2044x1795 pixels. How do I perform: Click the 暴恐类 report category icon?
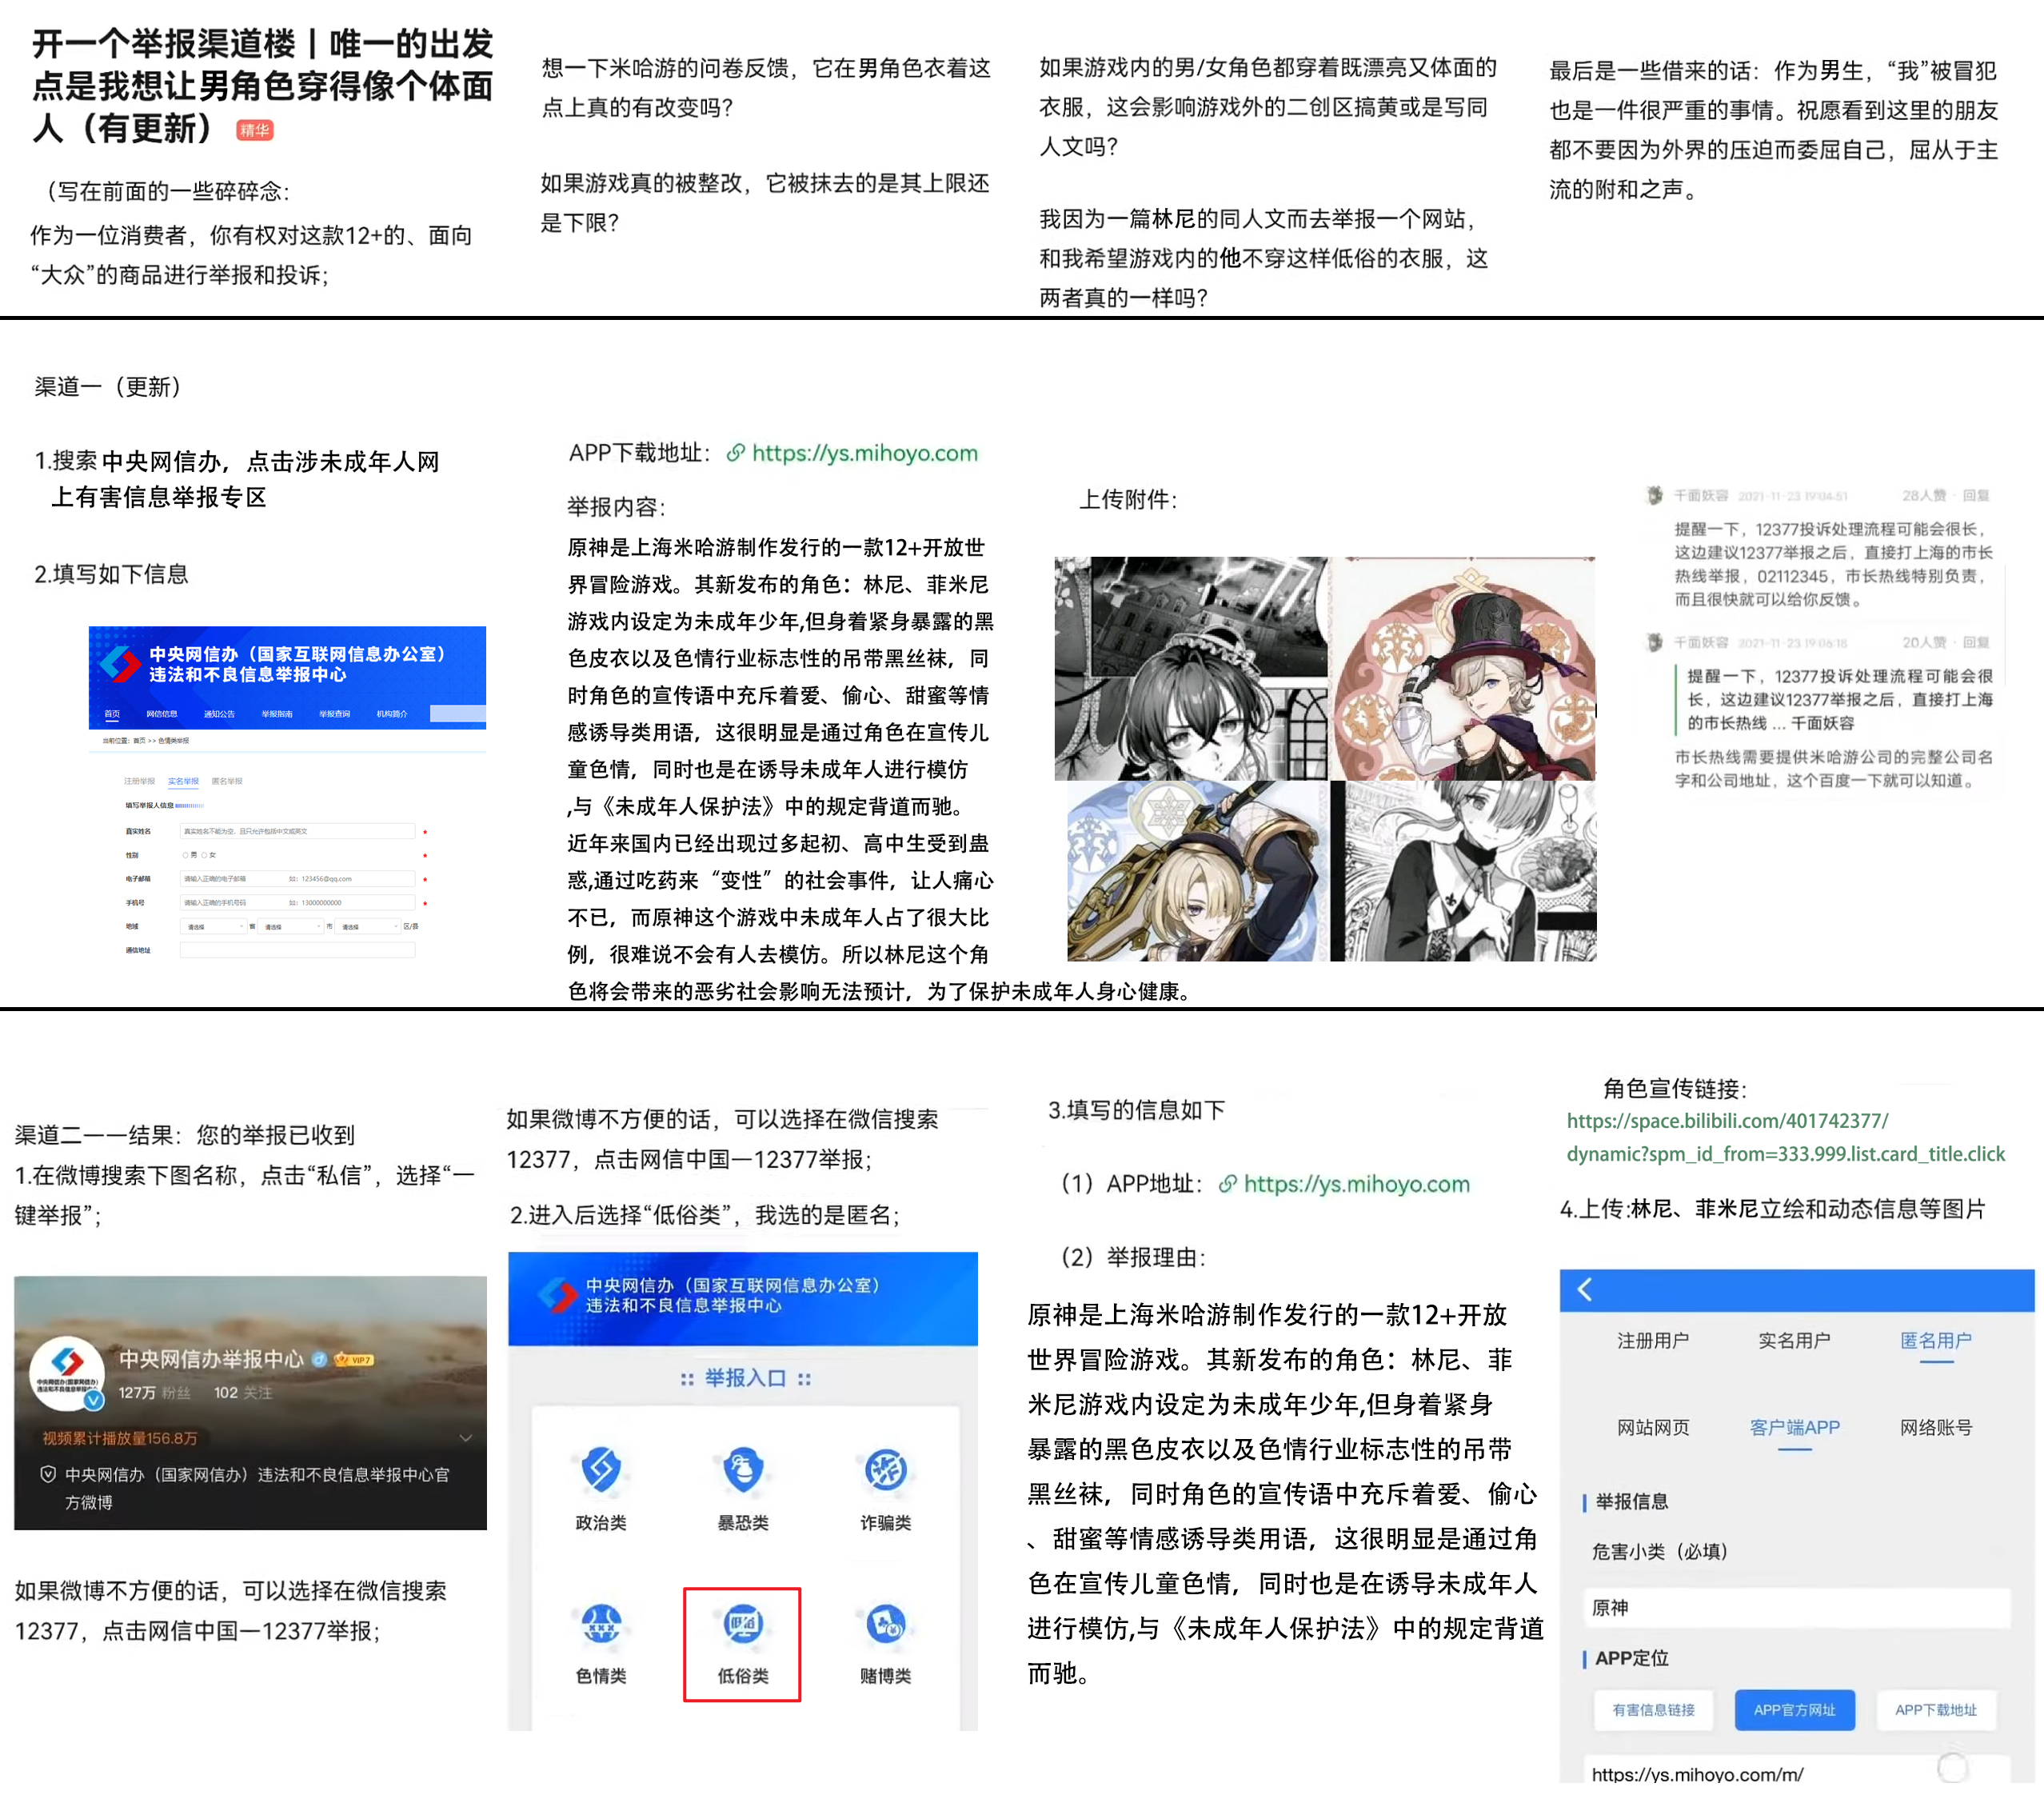pos(743,1471)
